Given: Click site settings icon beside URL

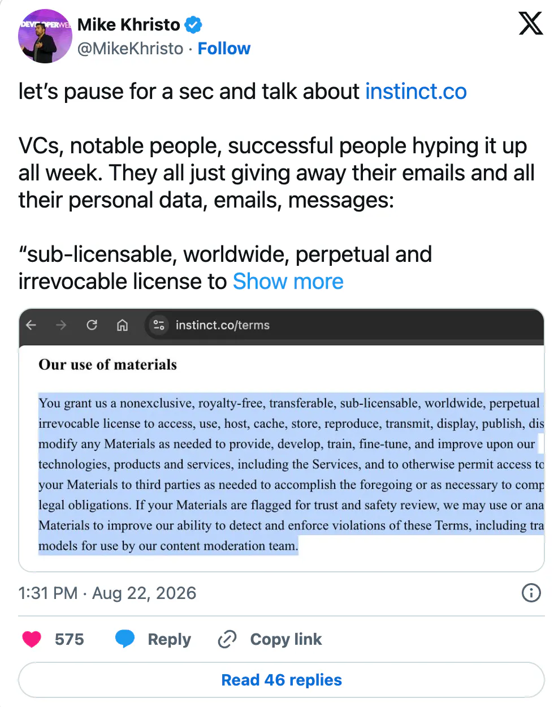Looking at the screenshot, I should (159, 325).
